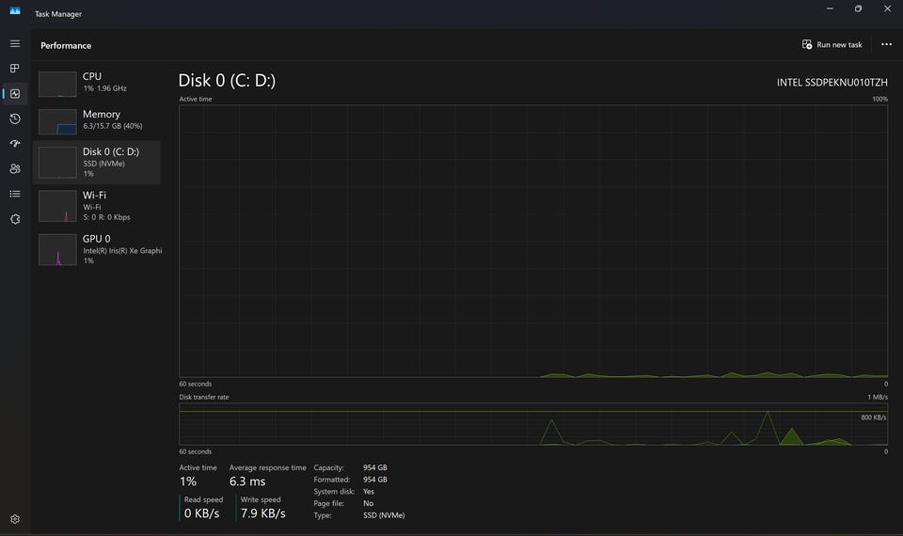The width and height of the screenshot is (903, 536).
Task: Go to the Processes page icon
Action: (15, 69)
